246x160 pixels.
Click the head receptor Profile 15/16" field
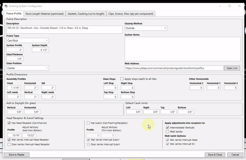(x=14, y=135)
